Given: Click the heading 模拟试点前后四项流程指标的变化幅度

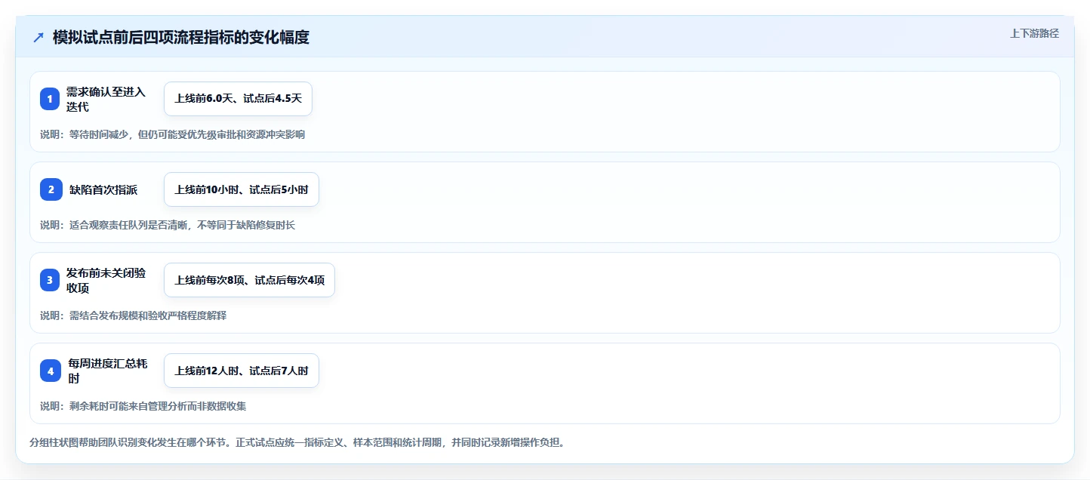Looking at the screenshot, I should point(181,37).
